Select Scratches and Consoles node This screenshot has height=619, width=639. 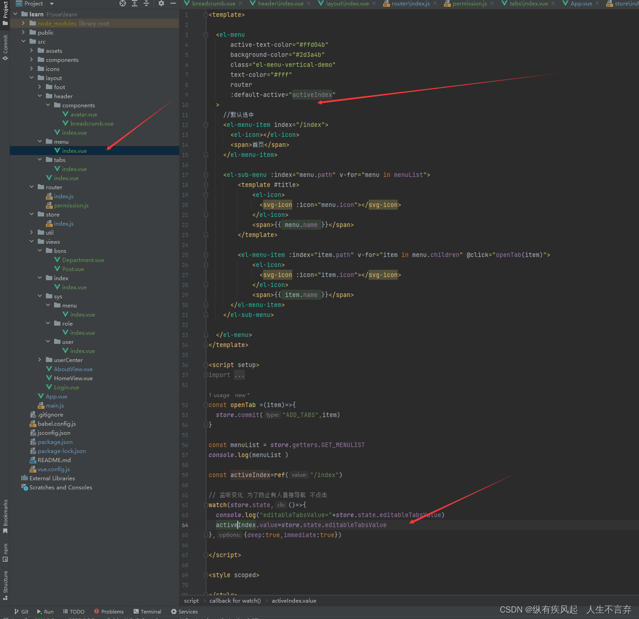click(60, 487)
